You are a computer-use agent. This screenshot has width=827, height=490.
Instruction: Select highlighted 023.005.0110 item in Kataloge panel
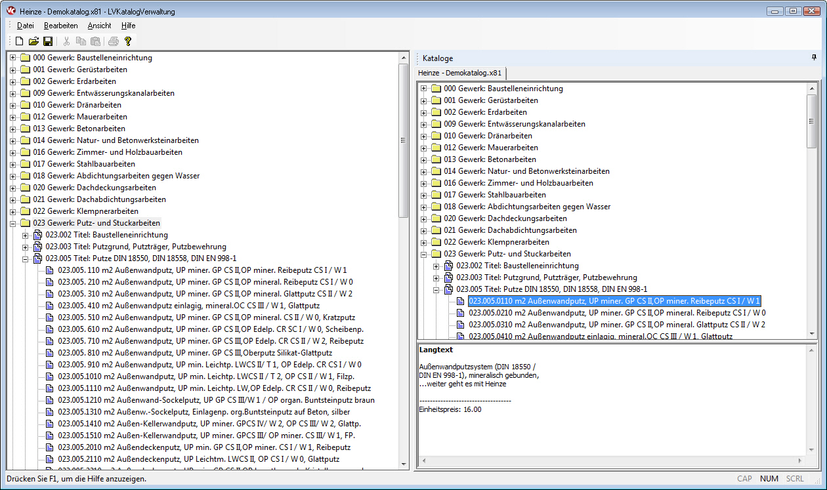pyautogui.click(x=614, y=301)
